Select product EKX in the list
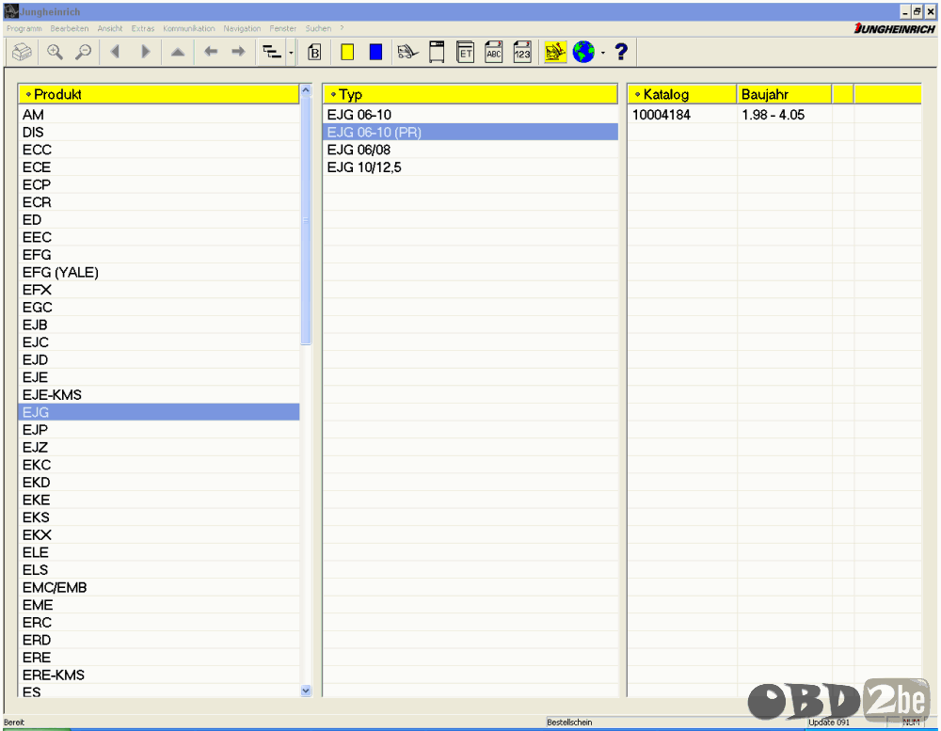Screen dimensions: 941x731 [159, 534]
